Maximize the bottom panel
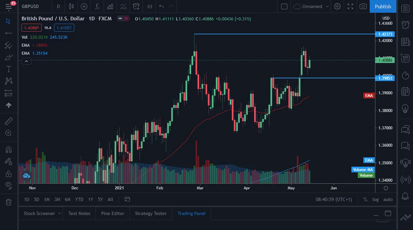The image size is (413, 230). click(x=388, y=213)
